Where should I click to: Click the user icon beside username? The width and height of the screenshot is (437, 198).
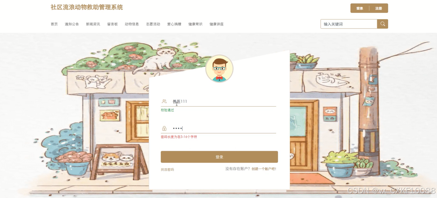(164, 101)
